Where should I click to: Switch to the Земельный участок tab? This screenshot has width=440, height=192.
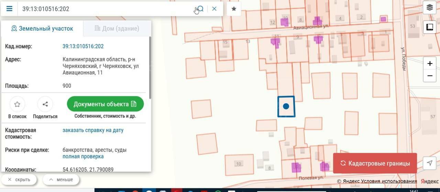pyautogui.click(x=42, y=28)
